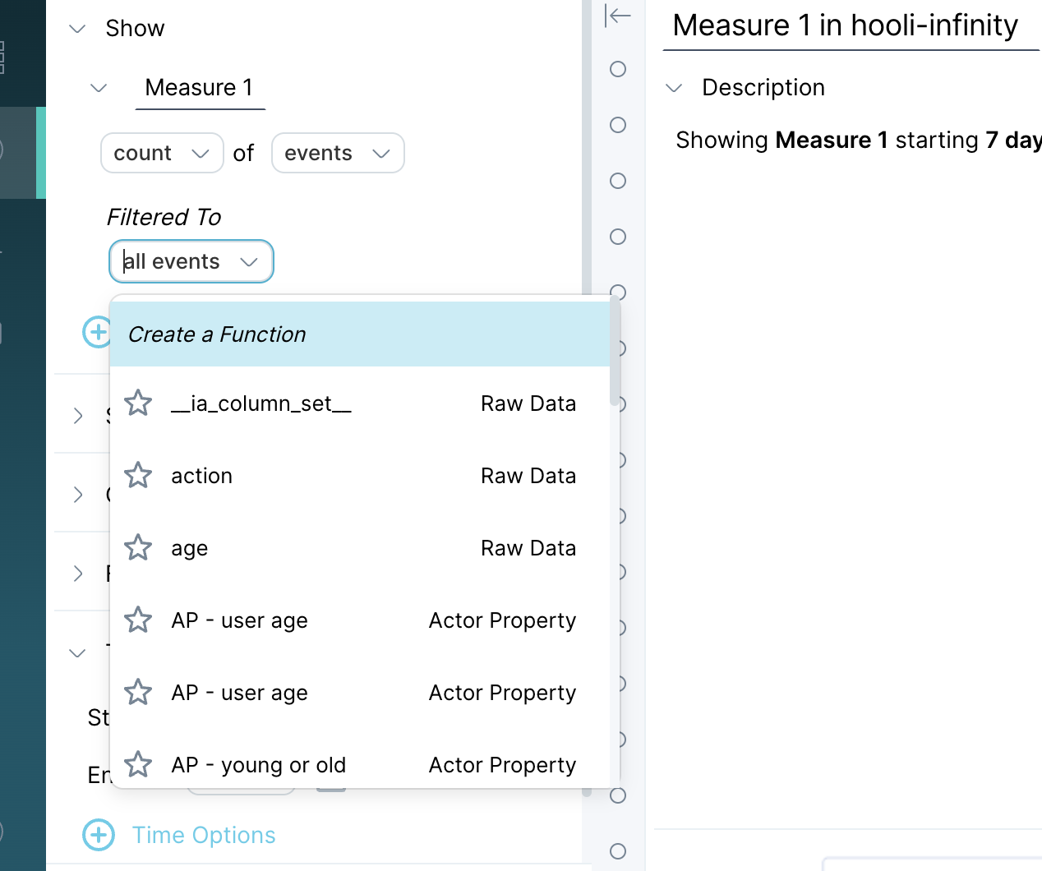Screen dimensions: 1042x871
Task: Select the bottom-most circle radio button
Action: 618,851
